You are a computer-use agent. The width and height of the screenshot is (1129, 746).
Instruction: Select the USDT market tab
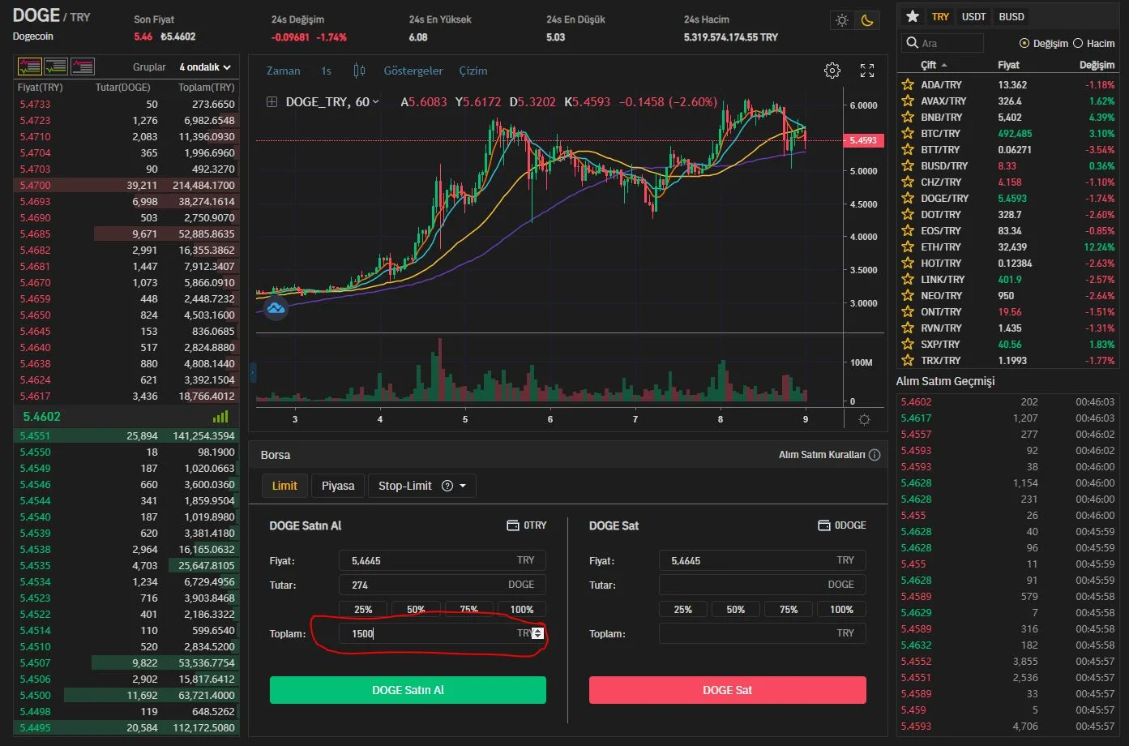point(974,16)
